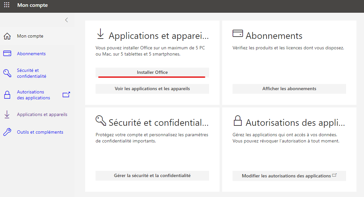The width and height of the screenshot is (364, 197).
Task: Click the Applications et apparei... card heading
Action: [x=159, y=36]
